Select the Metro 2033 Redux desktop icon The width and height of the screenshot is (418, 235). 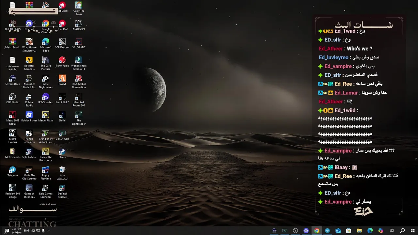12,118
